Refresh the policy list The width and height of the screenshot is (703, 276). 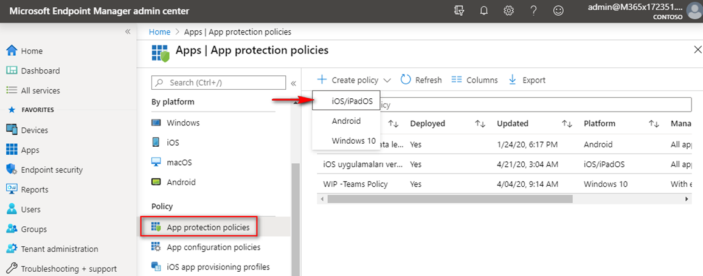(421, 80)
